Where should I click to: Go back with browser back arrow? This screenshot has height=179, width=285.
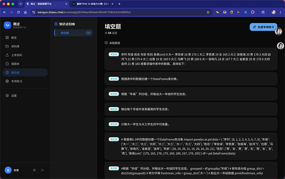coord(5,12)
